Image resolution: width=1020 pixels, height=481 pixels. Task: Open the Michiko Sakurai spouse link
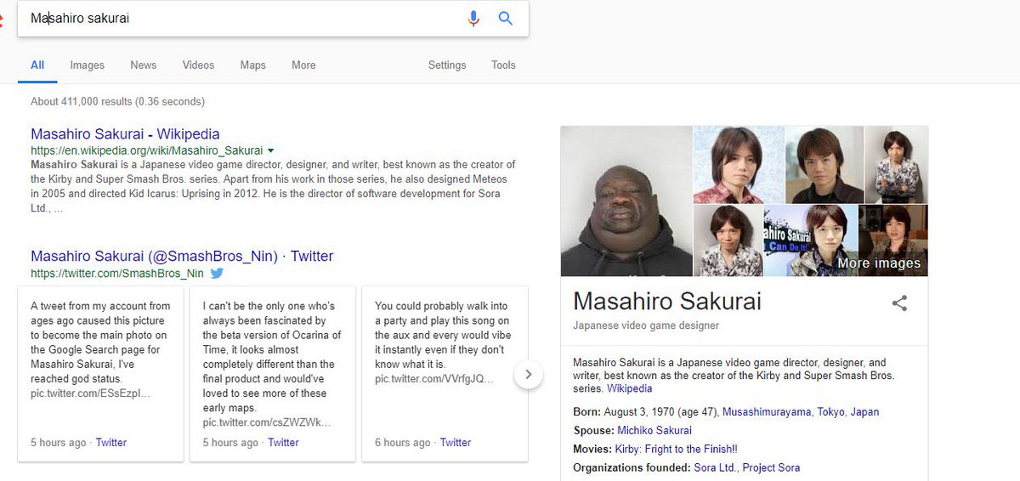pos(654,430)
